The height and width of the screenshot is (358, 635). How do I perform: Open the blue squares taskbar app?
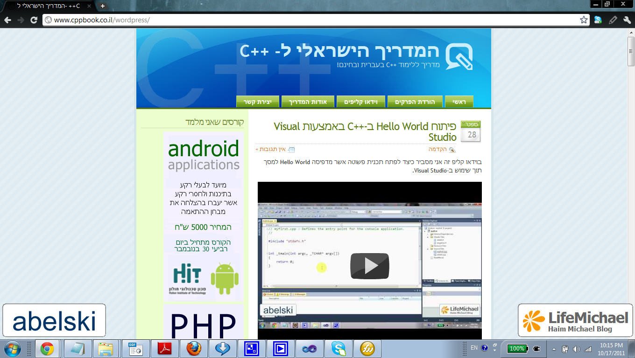(x=251, y=349)
